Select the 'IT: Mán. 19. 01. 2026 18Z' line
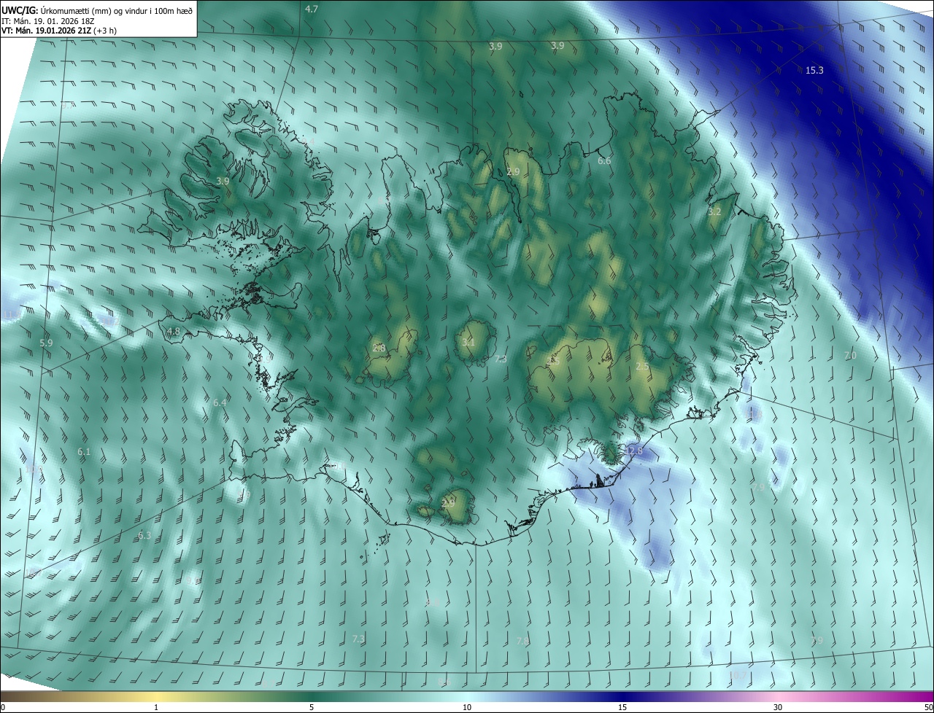This screenshot has height=713, width=934. 48,20
